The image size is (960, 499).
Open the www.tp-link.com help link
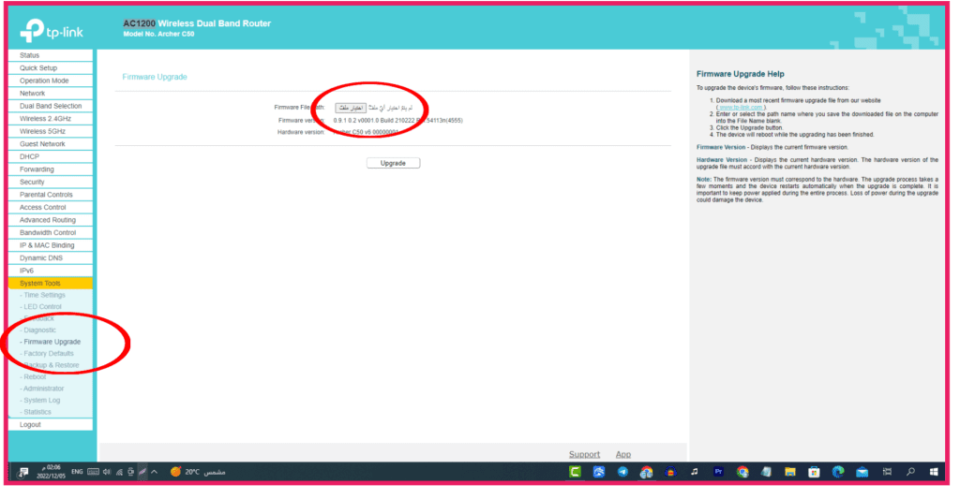coord(741,107)
